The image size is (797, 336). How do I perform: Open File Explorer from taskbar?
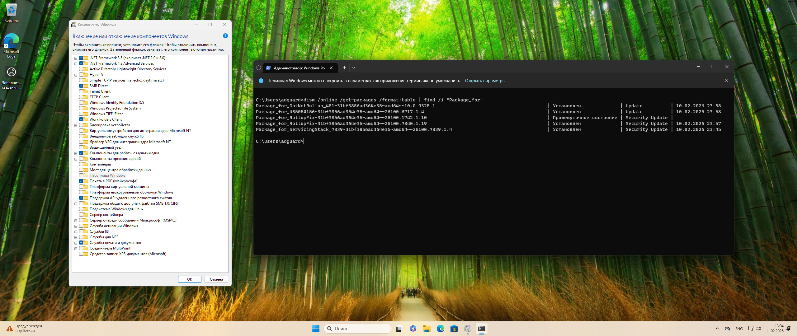(x=427, y=329)
